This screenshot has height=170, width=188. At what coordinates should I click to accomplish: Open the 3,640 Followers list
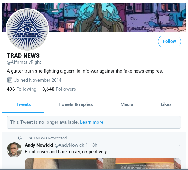coord(59,89)
